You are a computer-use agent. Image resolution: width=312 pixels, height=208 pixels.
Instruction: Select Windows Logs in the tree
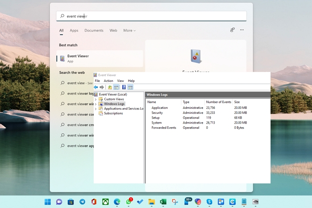[114, 104]
